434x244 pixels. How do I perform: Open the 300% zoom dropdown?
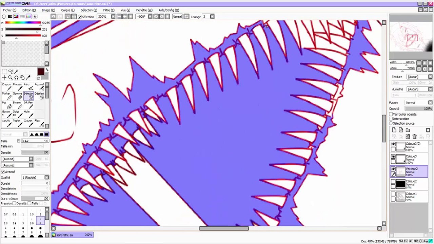[113, 17]
